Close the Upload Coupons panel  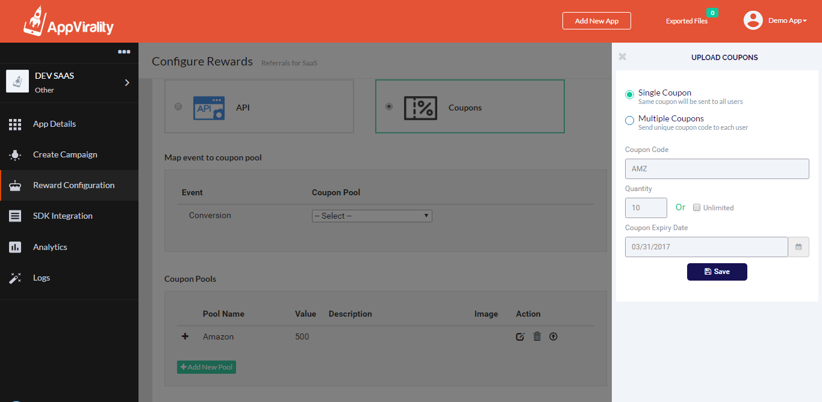point(623,56)
